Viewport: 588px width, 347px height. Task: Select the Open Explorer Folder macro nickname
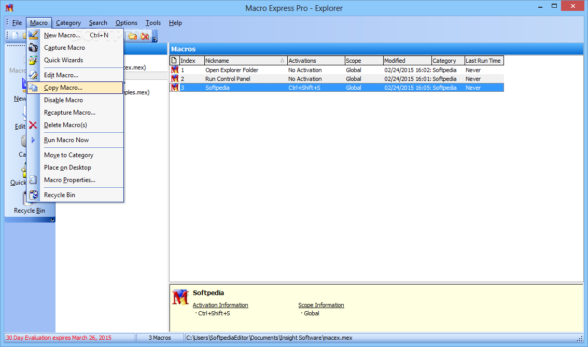click(232, 70)
